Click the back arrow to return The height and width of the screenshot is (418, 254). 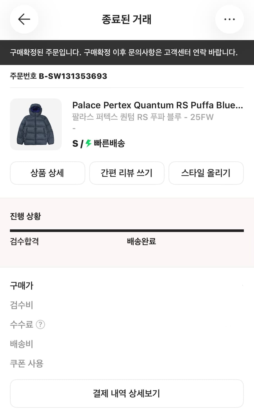(24, 19)
